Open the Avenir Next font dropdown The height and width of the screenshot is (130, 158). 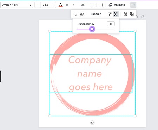(x=17, y=5)
